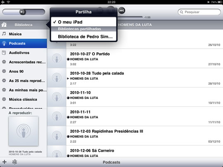The width and height of the screenshot is (223, 167).
Task: Click now-playing title 2010-10-28 Tudo pela calada
Action: [25, 152]
